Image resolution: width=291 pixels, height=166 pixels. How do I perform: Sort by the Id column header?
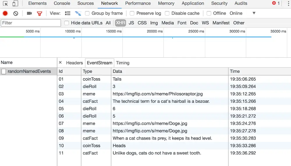click(69, 72)
